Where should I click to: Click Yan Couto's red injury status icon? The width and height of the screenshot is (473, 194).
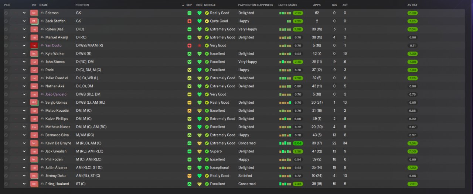(x=200, y=46)
